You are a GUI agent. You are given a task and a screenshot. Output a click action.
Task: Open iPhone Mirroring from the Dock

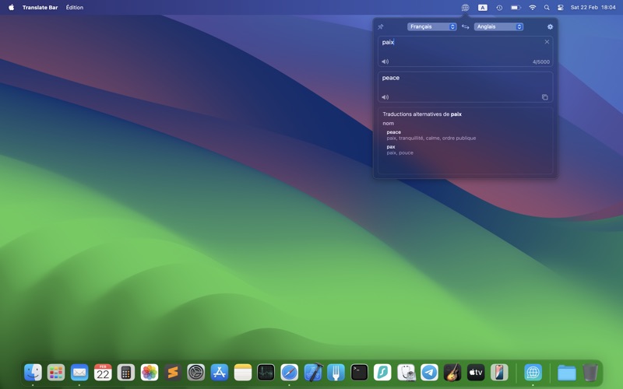[499, 373]
